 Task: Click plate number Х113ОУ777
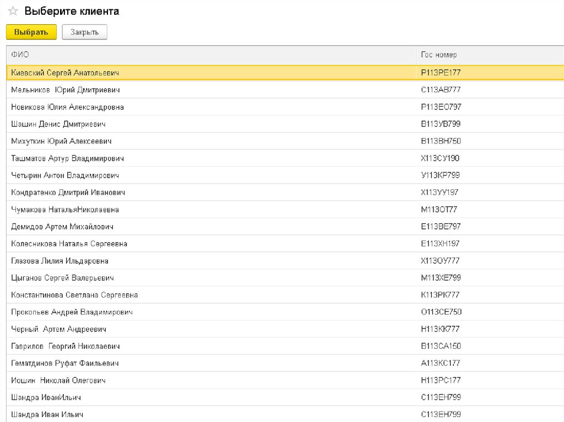click(x=440, y=261)
